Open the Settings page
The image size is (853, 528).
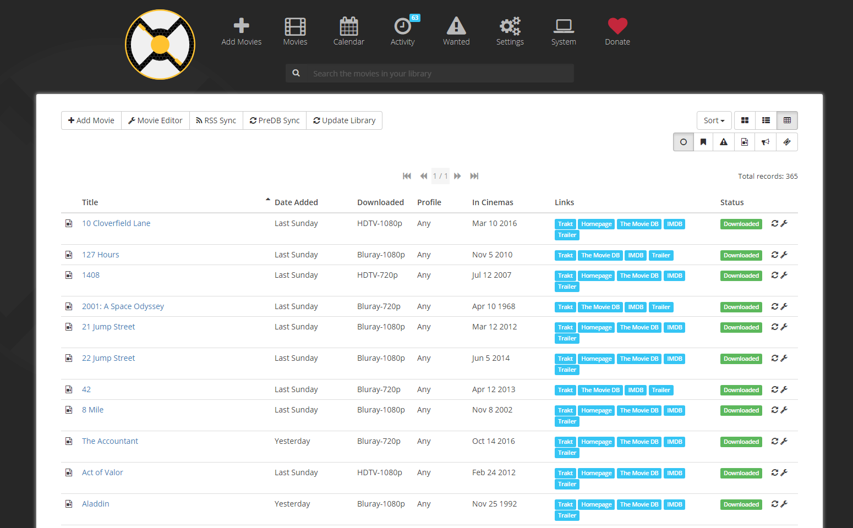click(510, 31)
